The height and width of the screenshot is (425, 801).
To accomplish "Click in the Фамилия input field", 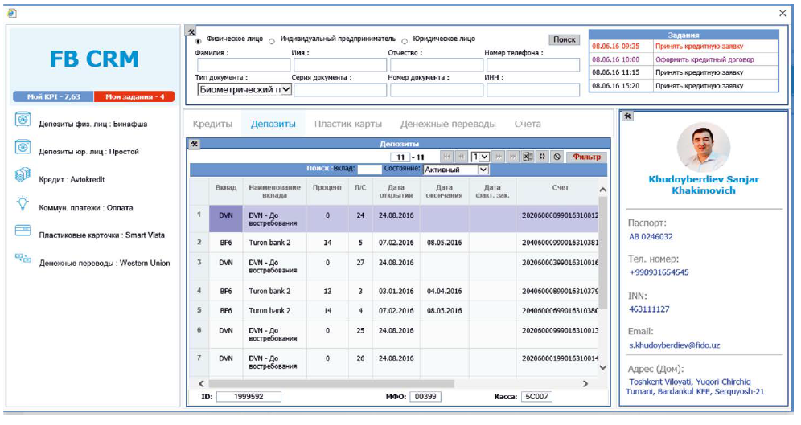I will (244, 65).
